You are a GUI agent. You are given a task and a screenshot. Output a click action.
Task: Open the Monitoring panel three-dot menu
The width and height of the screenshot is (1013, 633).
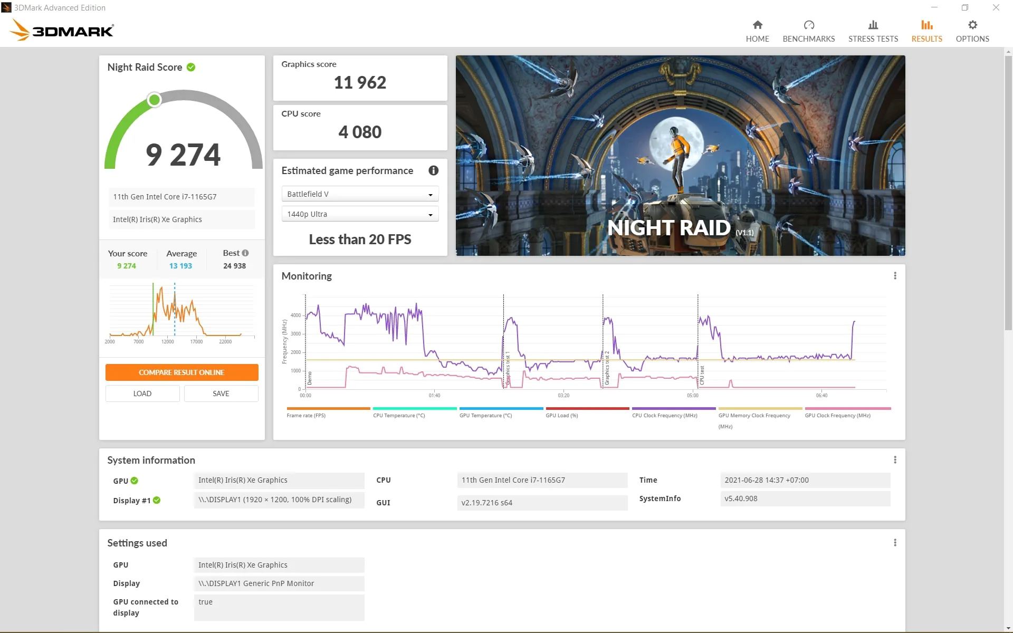point(895,276)
